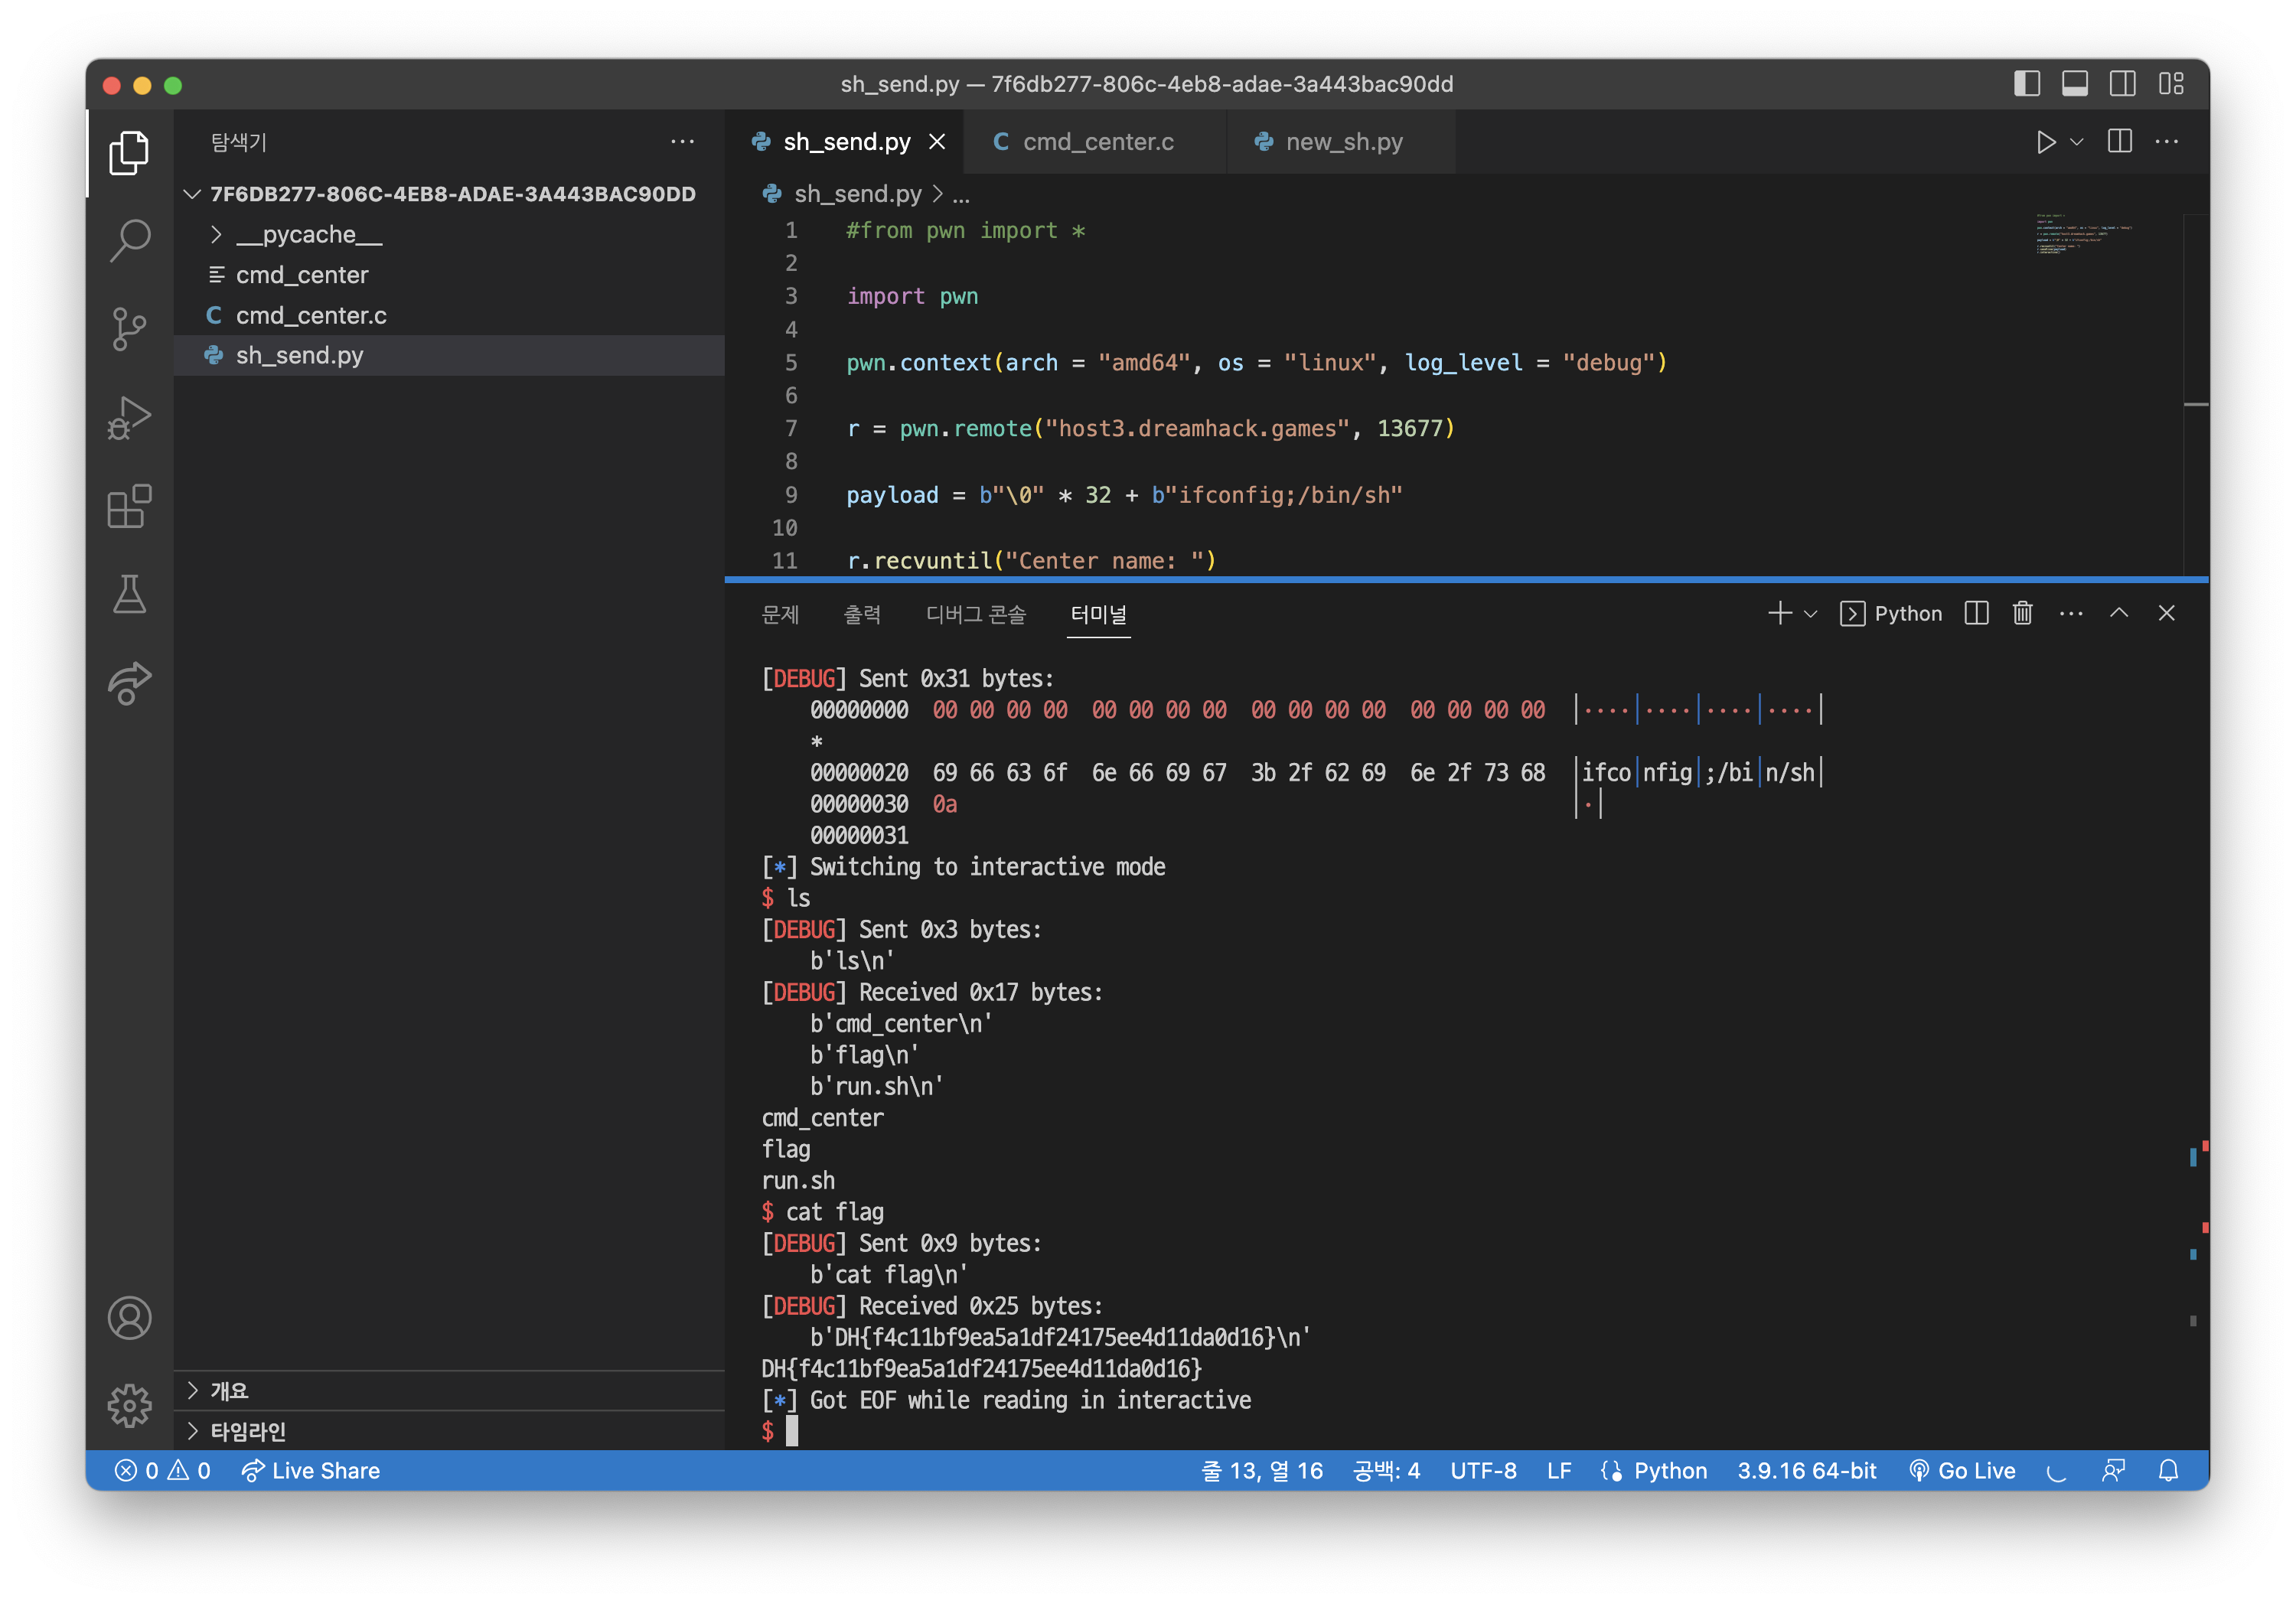Viewport: 2296px width, 1604px height.
Task: Click the Live Share status bar button
Action: click(x=311, y=1470)
